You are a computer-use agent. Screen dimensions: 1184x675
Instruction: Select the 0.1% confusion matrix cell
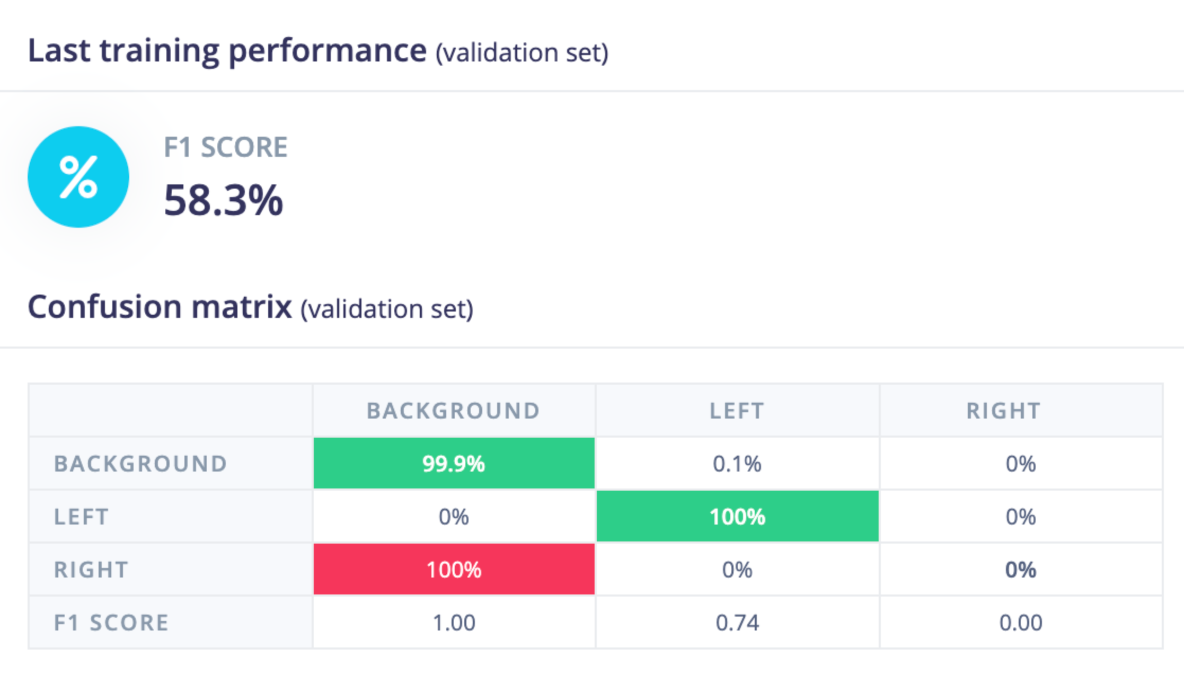click(737, 464)
